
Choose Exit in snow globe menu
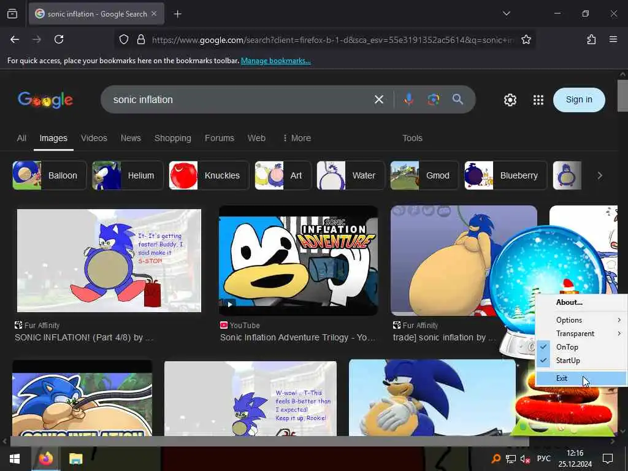click(x=581, y=378)
